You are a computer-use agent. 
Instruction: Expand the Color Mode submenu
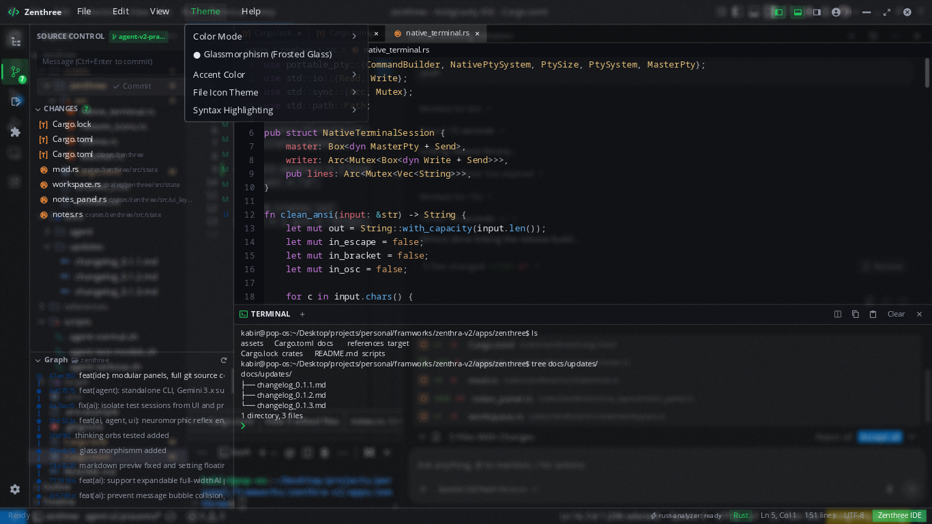tap(276, 36)
